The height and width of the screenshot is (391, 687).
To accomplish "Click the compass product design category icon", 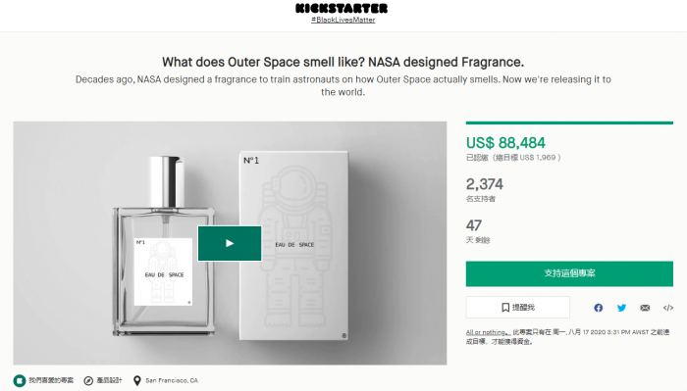I will click(88, 381).
